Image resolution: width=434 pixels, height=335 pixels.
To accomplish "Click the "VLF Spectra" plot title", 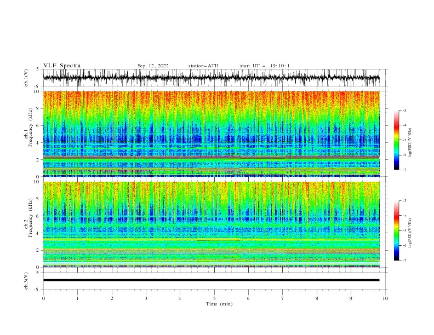I will coord(62,66).
